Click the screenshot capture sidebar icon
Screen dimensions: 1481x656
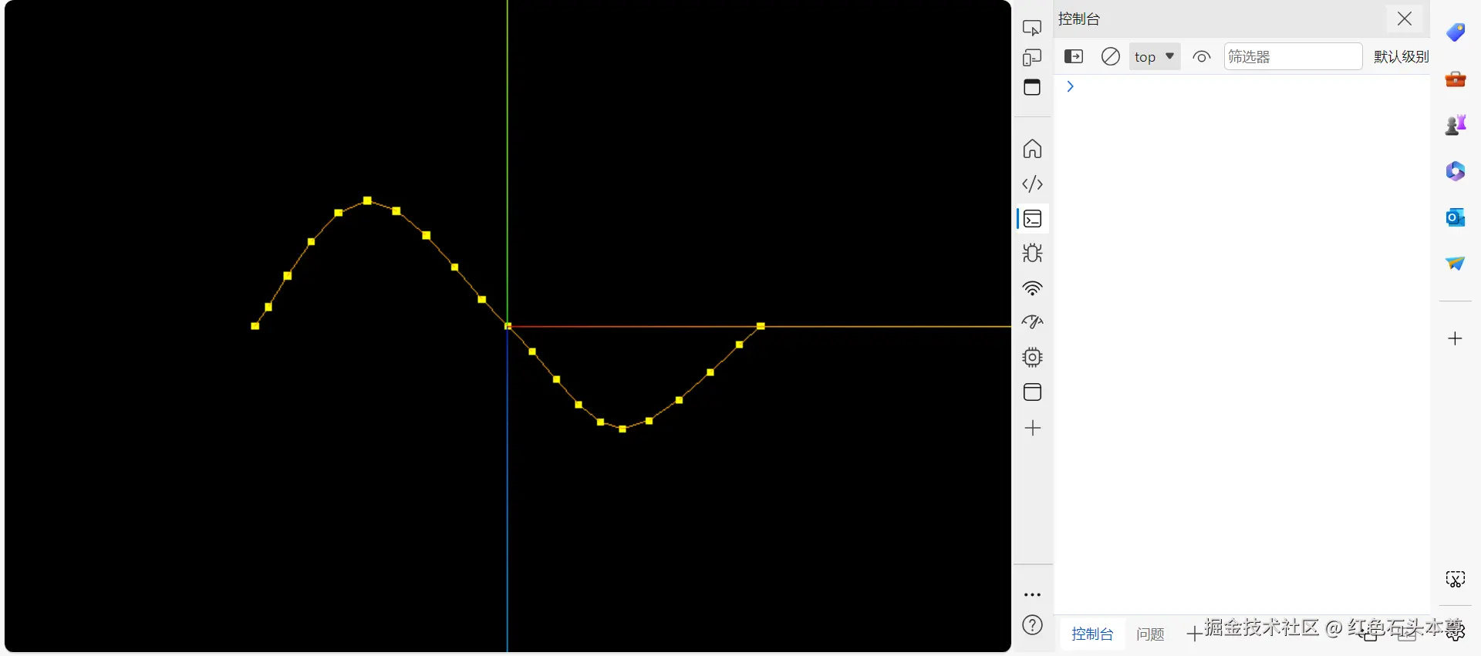tap(1456, 580)
